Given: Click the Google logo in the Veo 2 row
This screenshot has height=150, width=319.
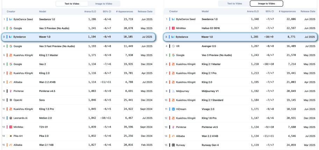Looking at the screenshot, I should click(x=11, y=64).
